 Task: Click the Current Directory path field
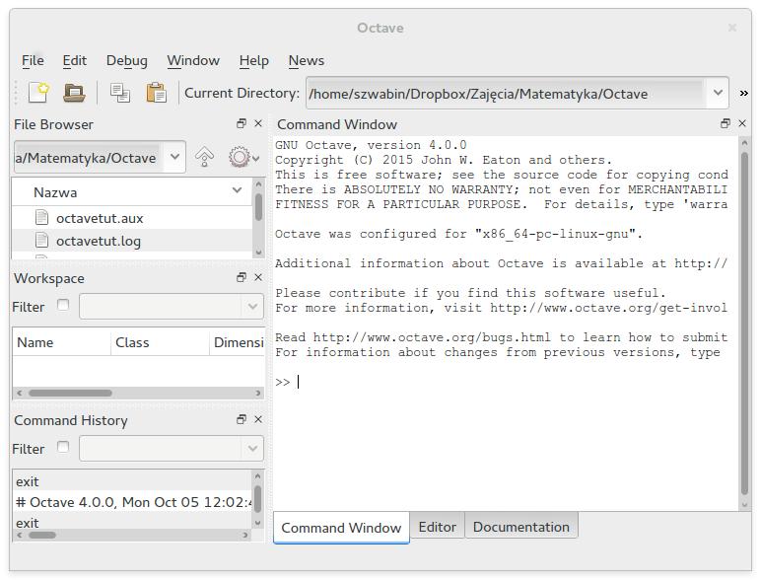point(507,93)
